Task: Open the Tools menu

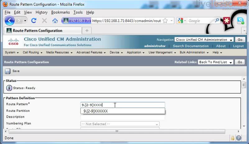Action: [78, 12]
